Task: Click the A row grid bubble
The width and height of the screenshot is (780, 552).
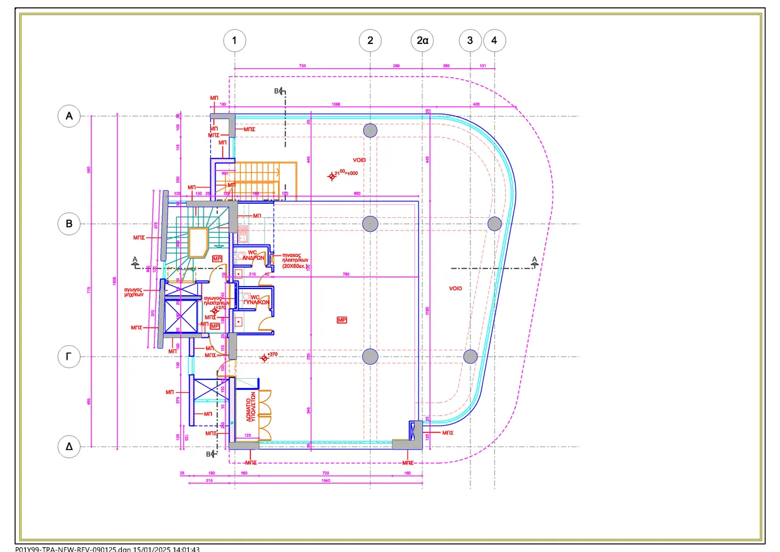Action: [69, 116]
